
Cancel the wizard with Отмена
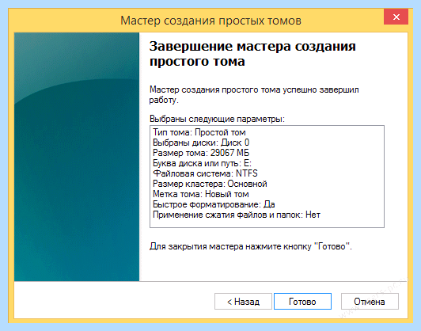[x=370, y=302]
